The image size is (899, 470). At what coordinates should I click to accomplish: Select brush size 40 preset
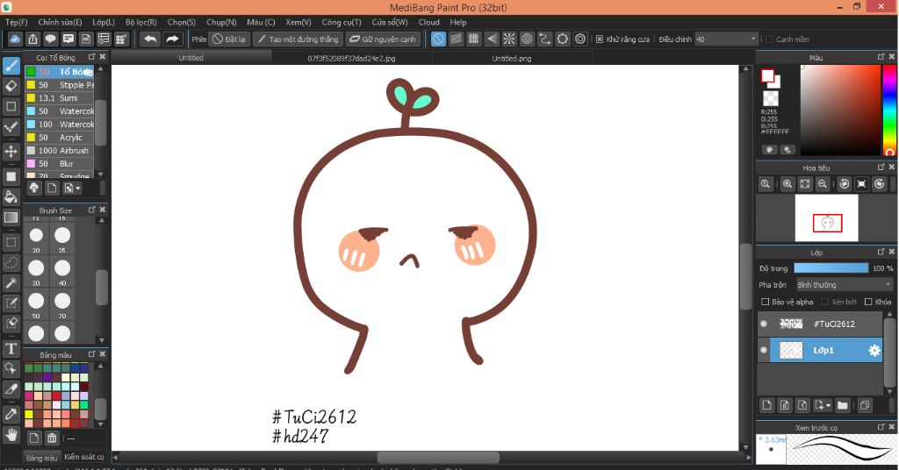click(x=62, y=268)
